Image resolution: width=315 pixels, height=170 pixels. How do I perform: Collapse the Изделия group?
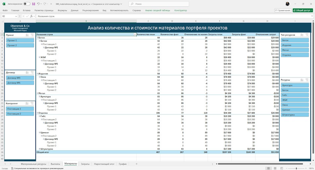(x=37, y=73)
